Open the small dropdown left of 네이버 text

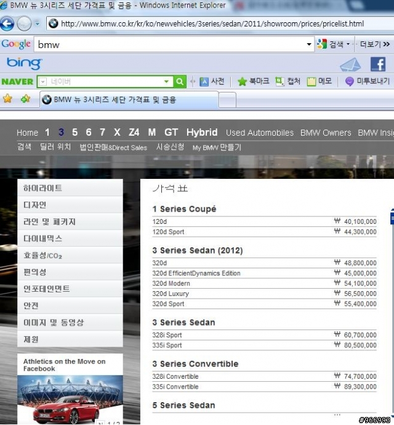pos(42,81)
